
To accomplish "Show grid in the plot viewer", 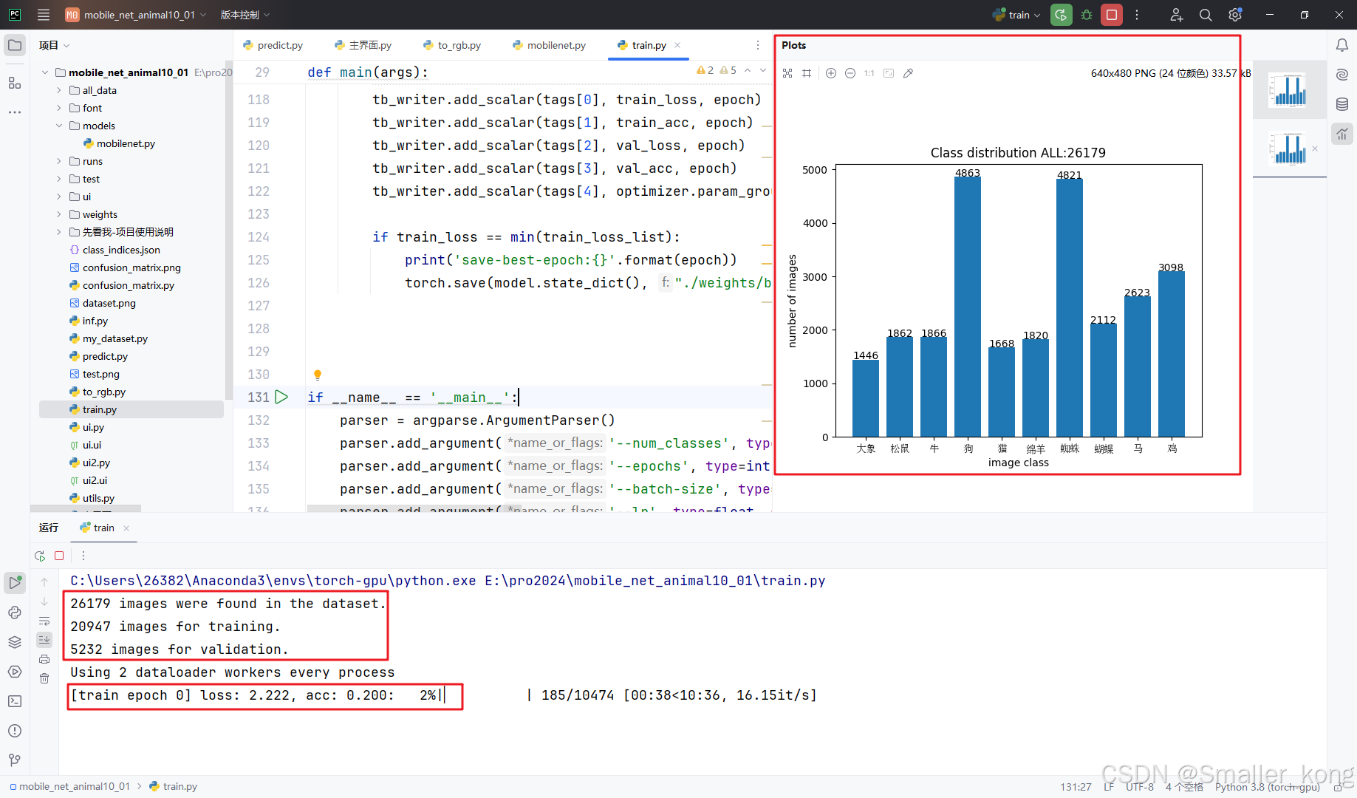I will 807,73.
